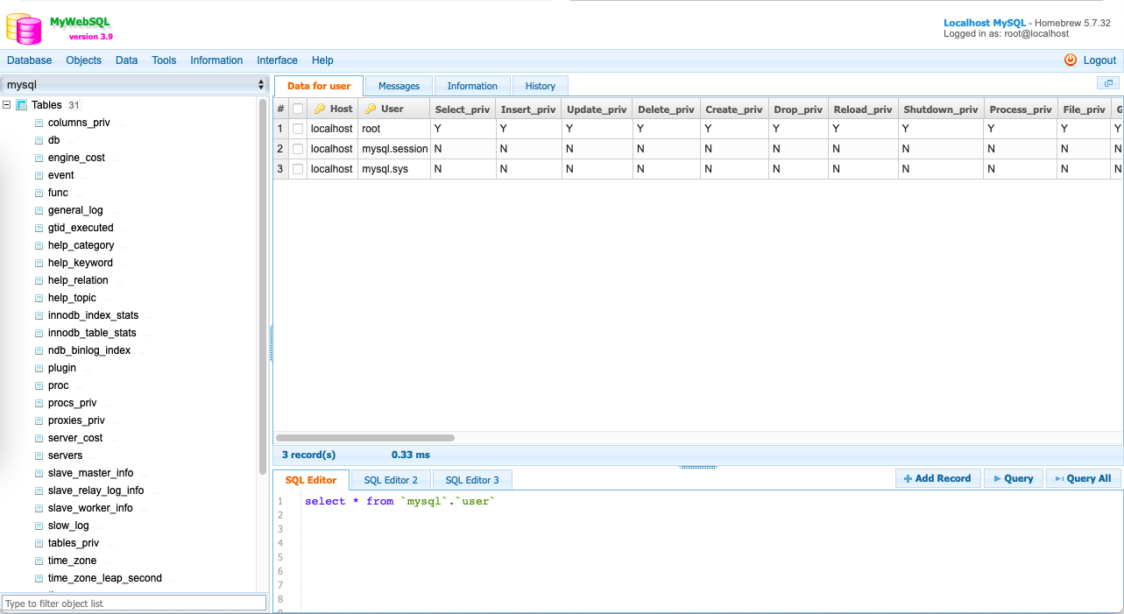Viewport: 1124px width, 614px height.
Task: Click the Add Record button
Action: point(937,478)
